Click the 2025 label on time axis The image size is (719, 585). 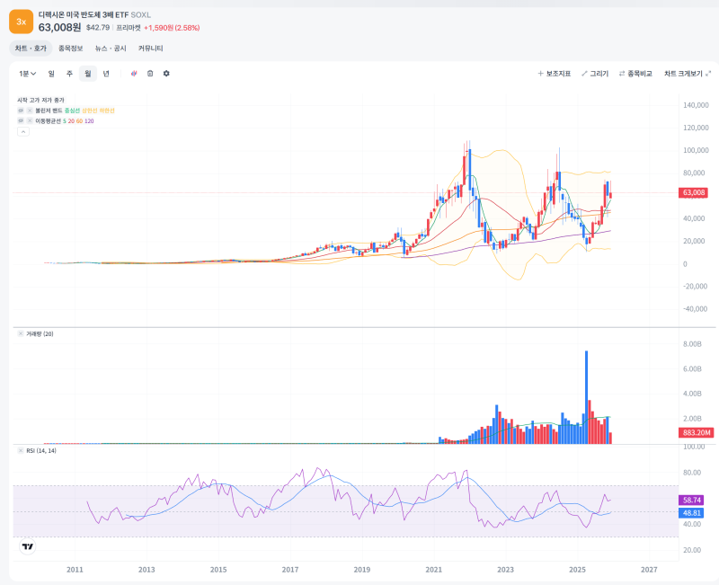click(x=577, y=570)
